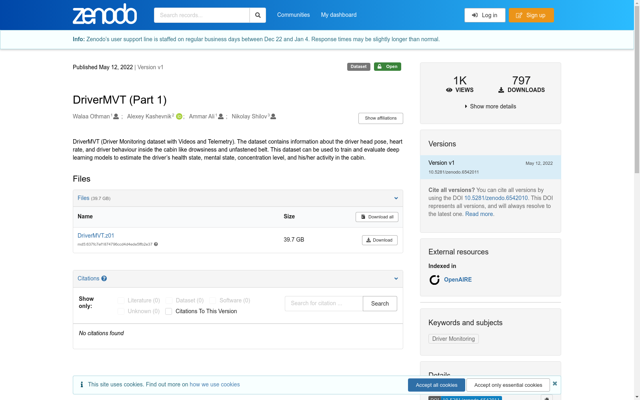Click the Read more link
Viewport: 640px width, 400px height.
tap(479, 214)
